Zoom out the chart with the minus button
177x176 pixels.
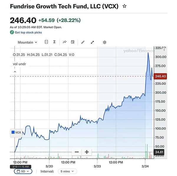pyautogui.click(x=77, y=152)
